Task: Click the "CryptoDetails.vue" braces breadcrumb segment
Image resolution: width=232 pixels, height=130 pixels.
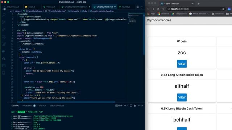Action: (55, 11)
